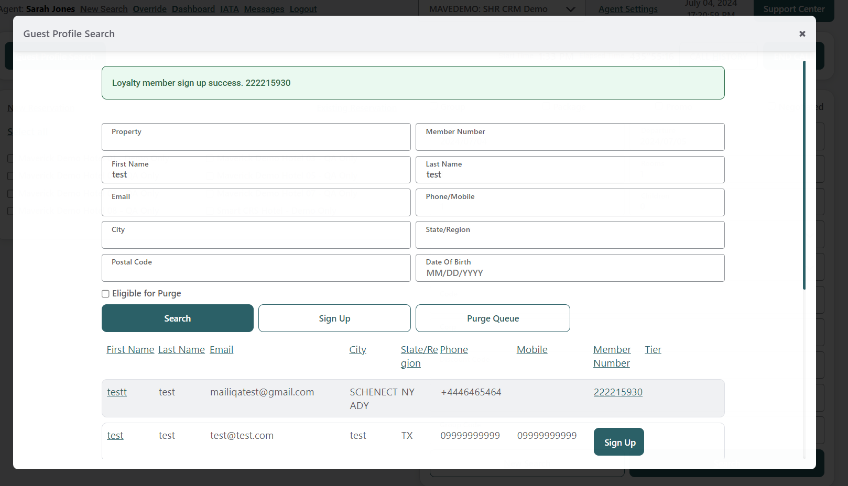The image size is (848, 486).
Task: Sort results by Email column header
Action: (x=222, y=350)
